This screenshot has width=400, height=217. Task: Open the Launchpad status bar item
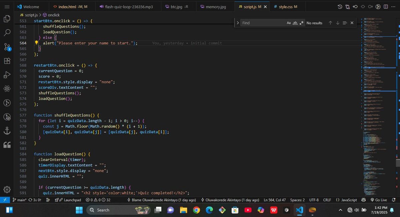[68, 200]
